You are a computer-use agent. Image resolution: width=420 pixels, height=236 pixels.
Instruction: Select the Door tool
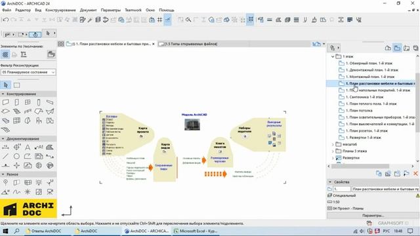(x=16, y=102)
